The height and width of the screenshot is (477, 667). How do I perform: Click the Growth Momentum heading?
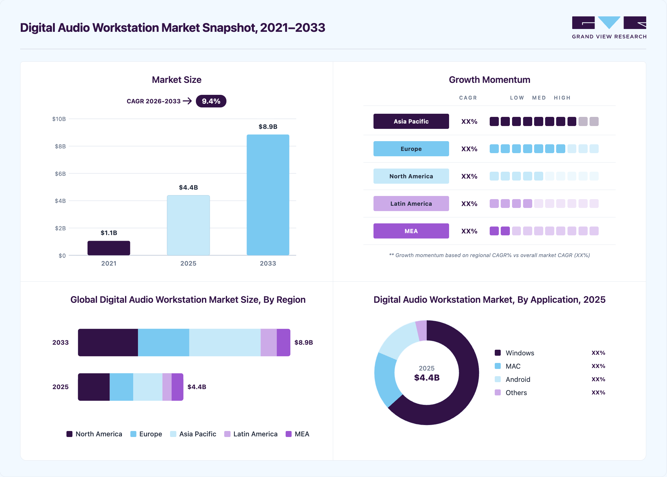pos(489,80)
